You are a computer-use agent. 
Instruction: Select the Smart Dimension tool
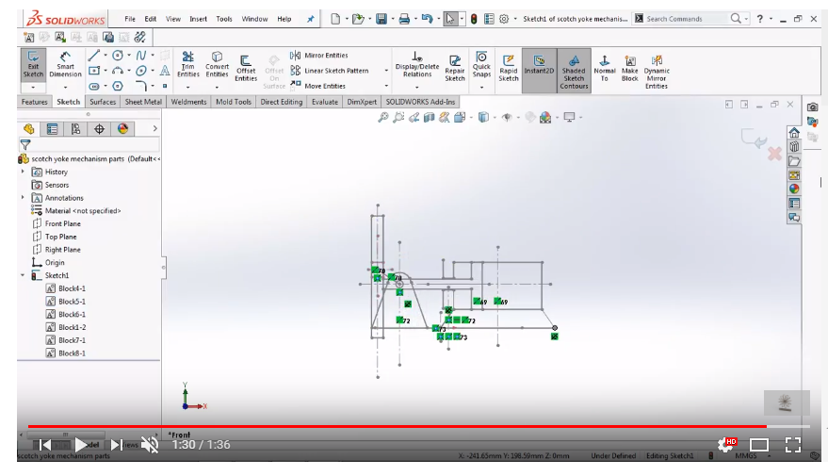(x=65, y=65)
